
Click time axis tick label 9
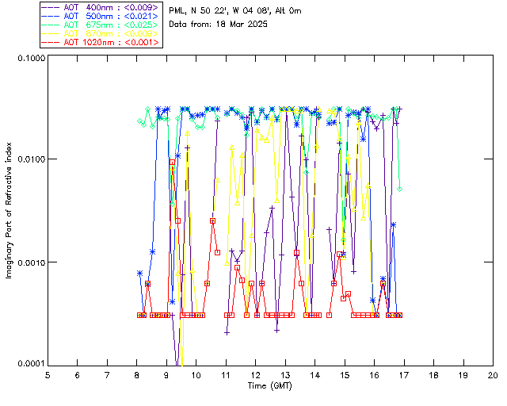click(x=166, y=375)
